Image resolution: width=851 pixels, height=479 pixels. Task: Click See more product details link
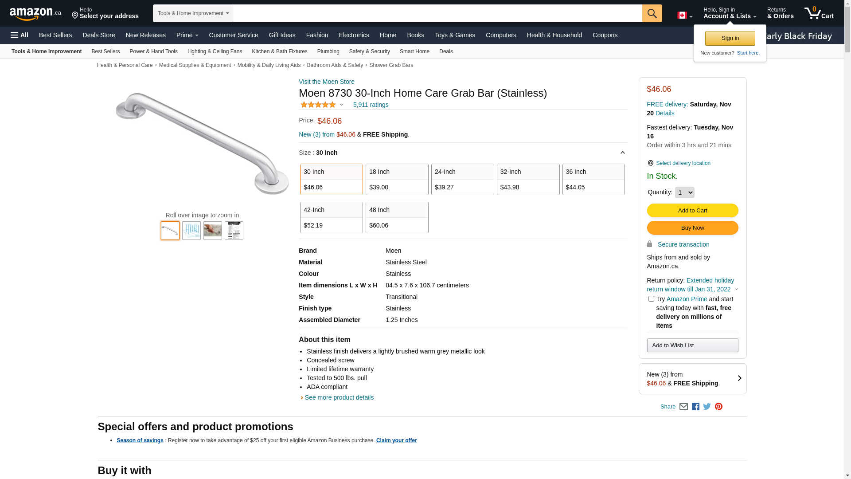coord(339,397)
